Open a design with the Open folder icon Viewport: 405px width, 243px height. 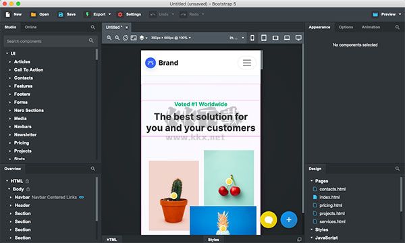pyautogui.click(x=33, y=14)
